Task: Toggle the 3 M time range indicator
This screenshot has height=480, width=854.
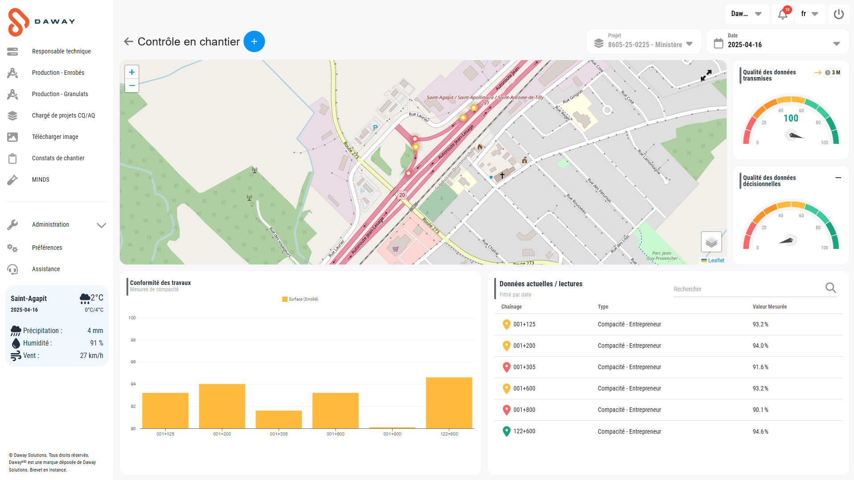Action: coord(832,73)
